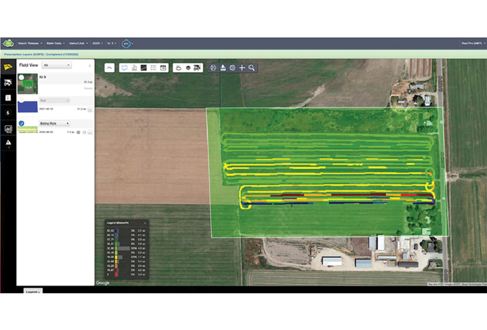487x330 pixels.
Task: Click the map view icon in toolbar
Action: (124, 68)
